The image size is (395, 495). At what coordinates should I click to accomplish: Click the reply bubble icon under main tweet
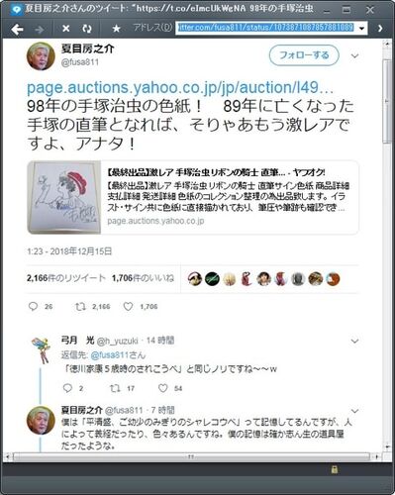coord(33,307)
